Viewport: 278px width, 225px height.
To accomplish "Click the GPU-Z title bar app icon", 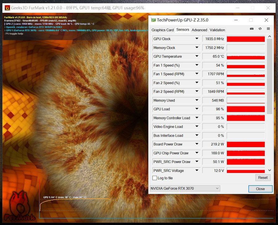I will [x=153, y=20].
